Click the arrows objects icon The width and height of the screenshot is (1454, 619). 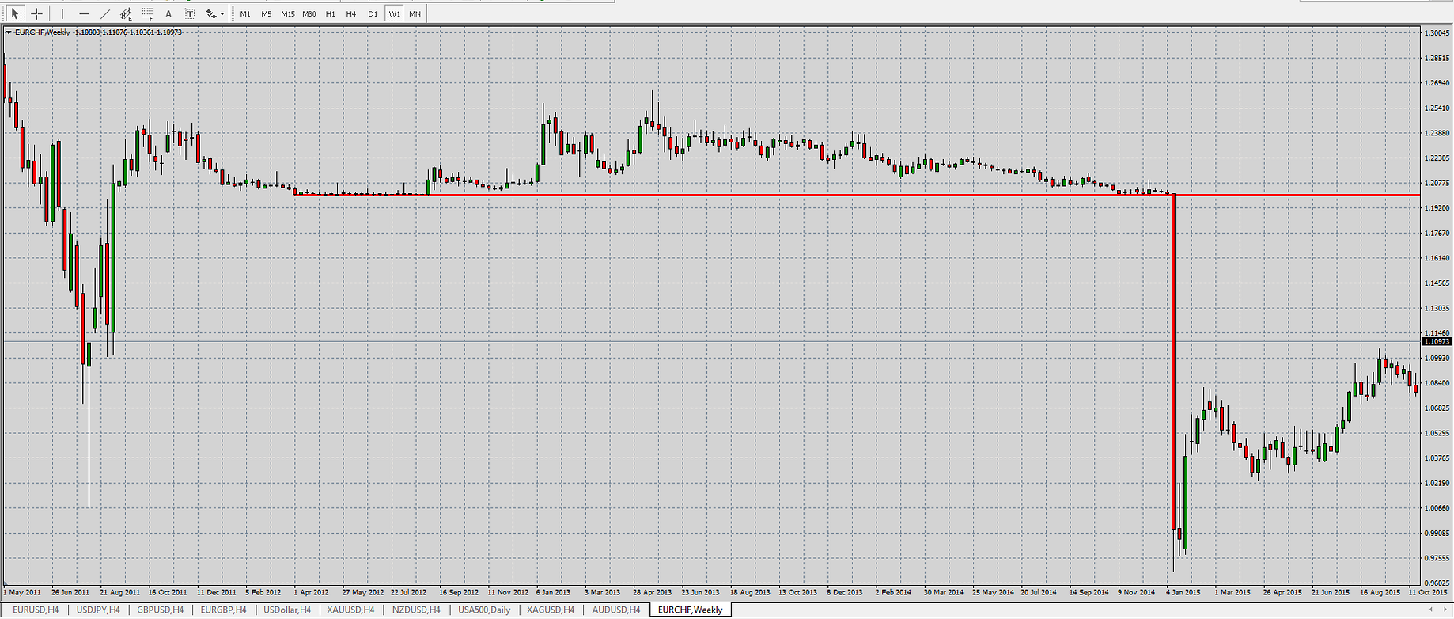[210, 13]
